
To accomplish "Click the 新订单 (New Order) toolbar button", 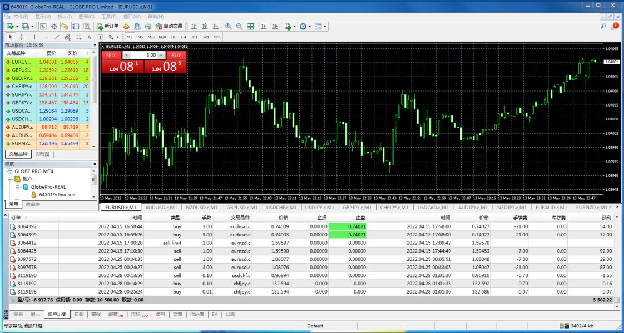I will coord(108,26).
